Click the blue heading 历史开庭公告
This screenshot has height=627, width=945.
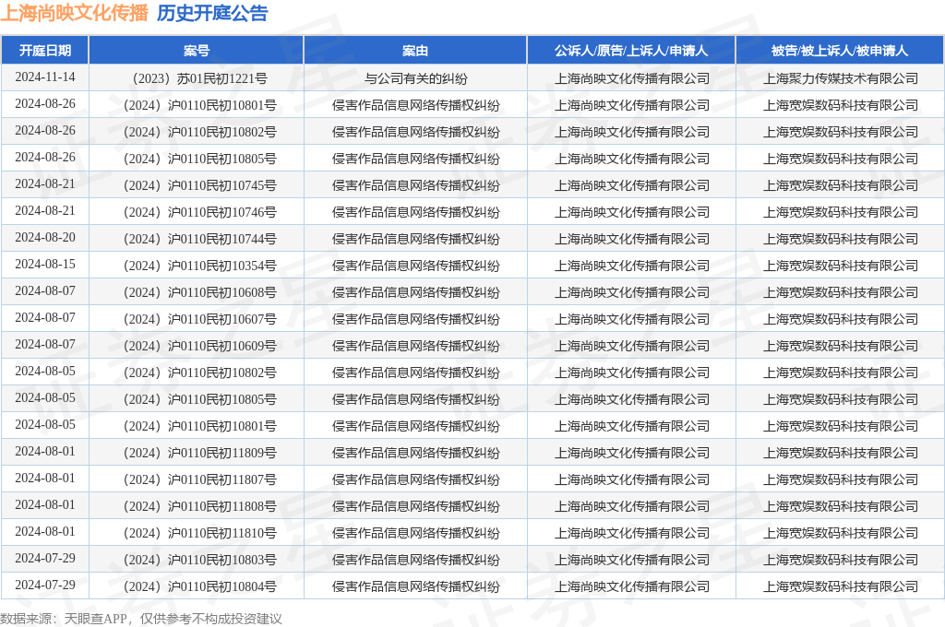[212, 13]
